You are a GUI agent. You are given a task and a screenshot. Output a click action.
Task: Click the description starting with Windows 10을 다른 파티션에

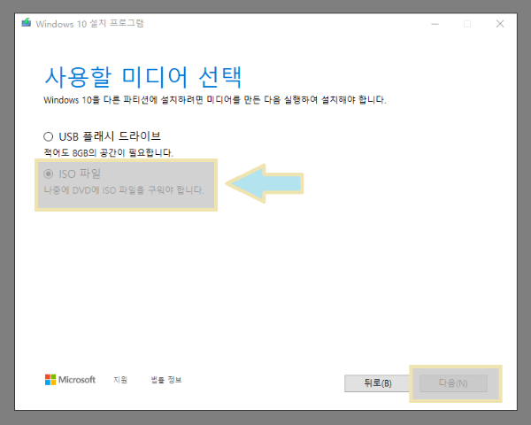click(215, 100)
